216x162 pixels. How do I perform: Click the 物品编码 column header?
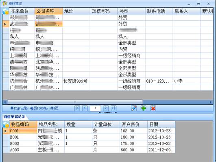click(x=23, y=124)
